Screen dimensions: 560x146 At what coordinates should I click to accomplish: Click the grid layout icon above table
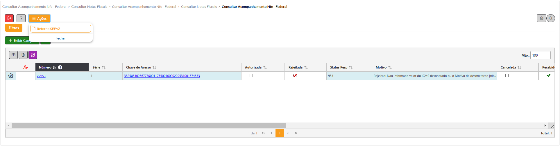point(13,55)
